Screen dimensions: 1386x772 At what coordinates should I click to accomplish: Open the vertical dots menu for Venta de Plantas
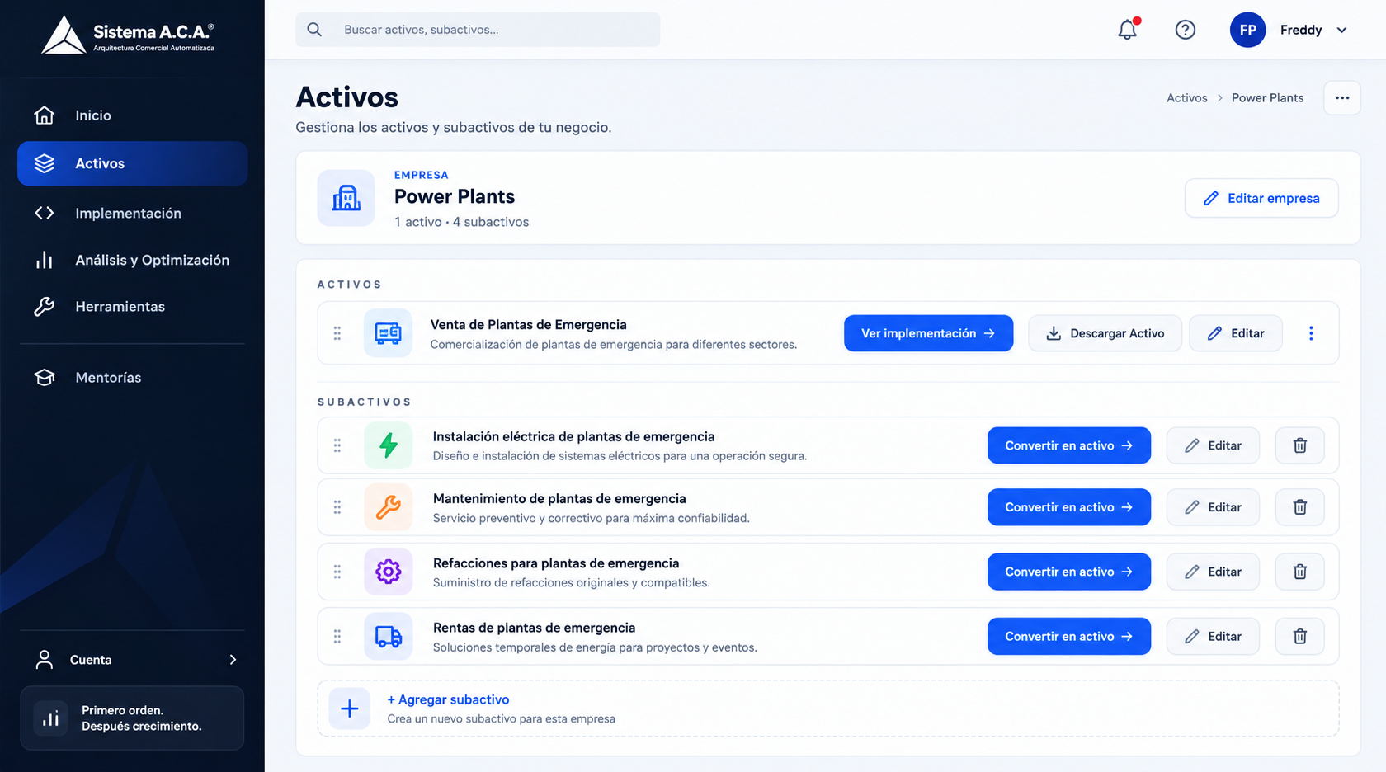(1311, 333)
